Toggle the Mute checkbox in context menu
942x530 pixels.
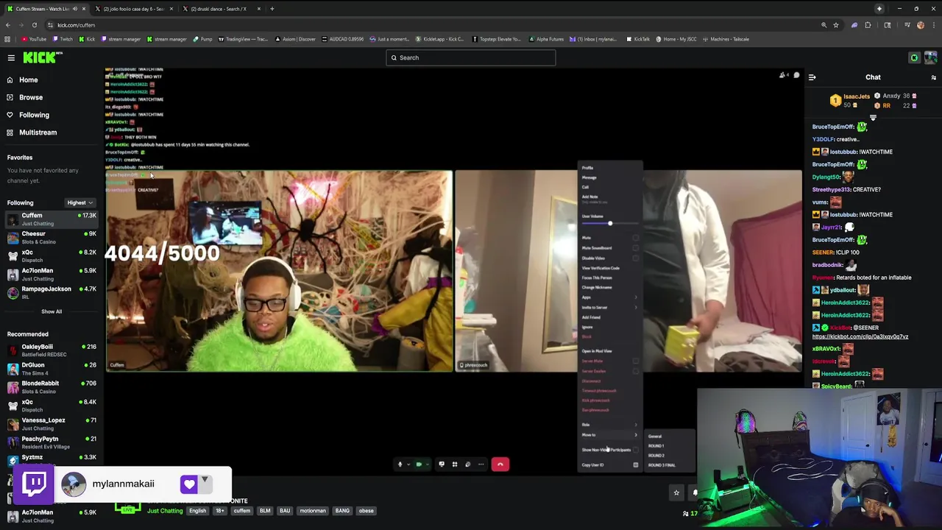(636, 238)
